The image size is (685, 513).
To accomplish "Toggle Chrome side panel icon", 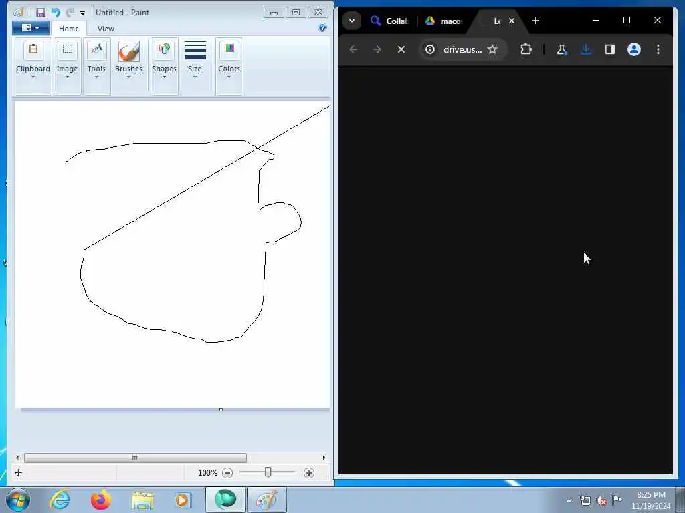I will click(x=610, y=49).
